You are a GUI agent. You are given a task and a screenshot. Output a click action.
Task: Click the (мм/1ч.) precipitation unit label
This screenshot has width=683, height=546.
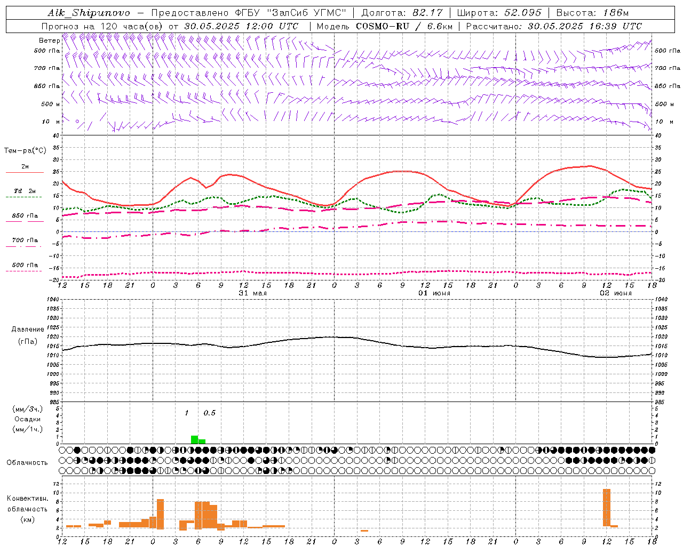[28, 429]
